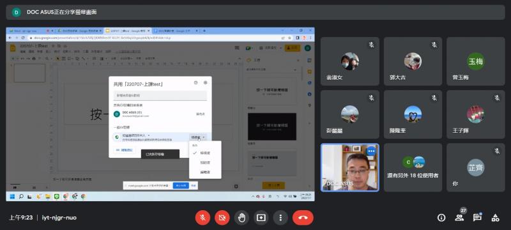Click the Windows Start button in shared screen

(x=12, y=196)
